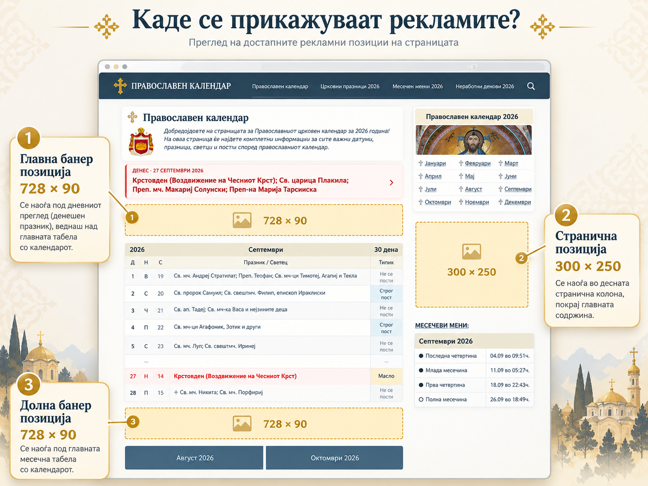The image size is (648, 486).
Task: Click Последна четвртина moon phase
Action: 451,356
